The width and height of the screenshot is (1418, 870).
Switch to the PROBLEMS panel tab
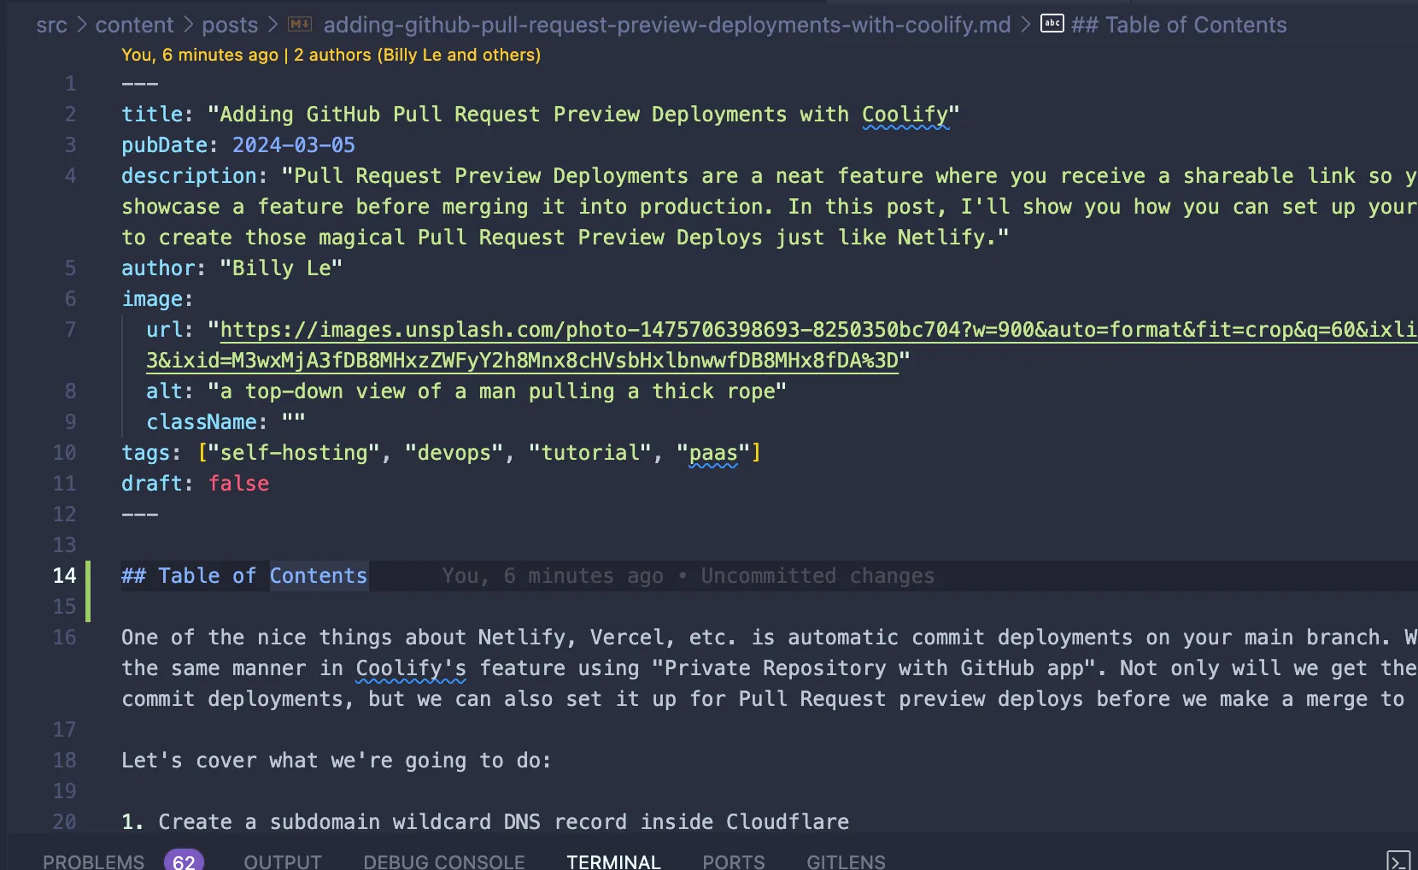pos(93,861)
